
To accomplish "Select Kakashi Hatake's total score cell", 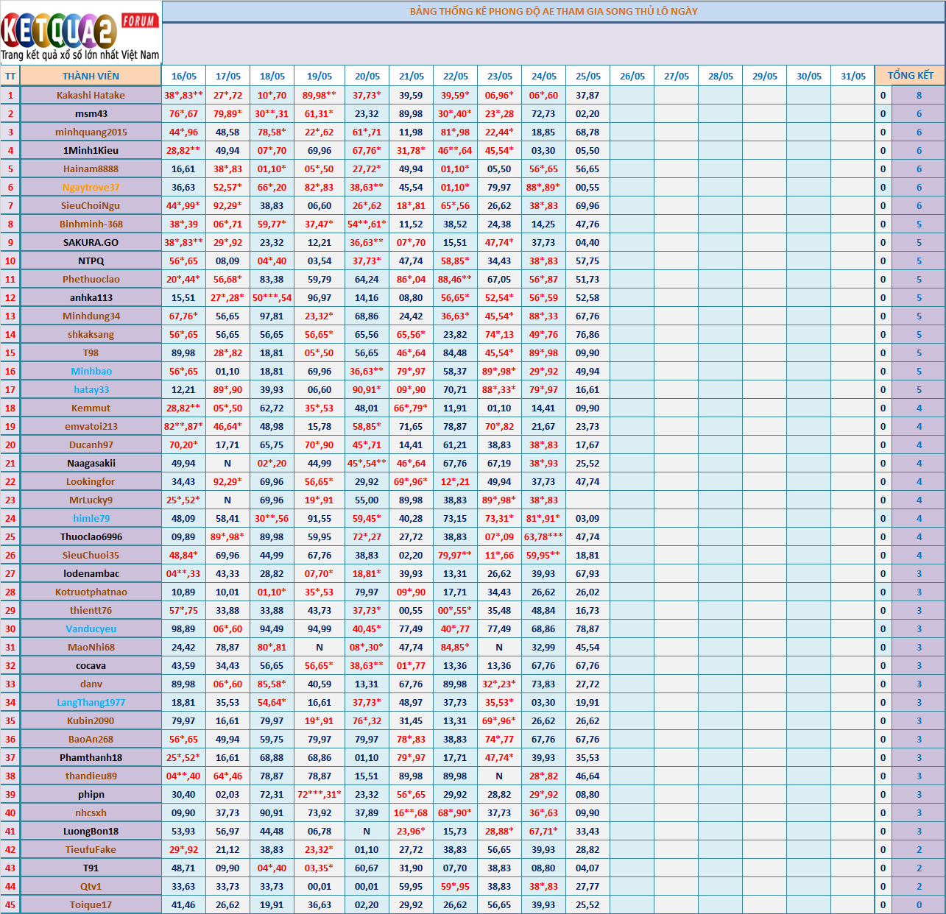I will tap(918, 95).
